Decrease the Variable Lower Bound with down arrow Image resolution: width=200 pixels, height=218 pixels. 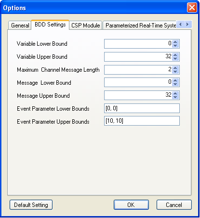click(x=175, y=46)
